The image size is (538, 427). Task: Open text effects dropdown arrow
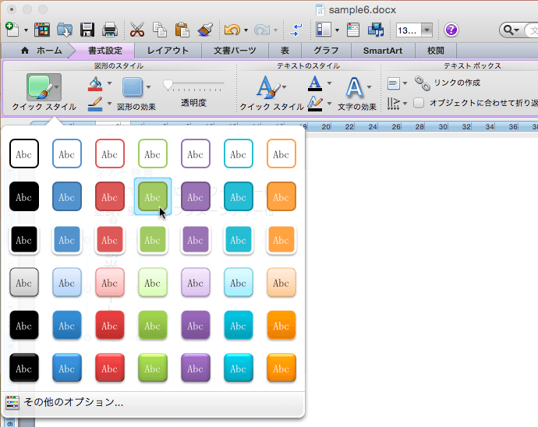click(x=369, y=87)
